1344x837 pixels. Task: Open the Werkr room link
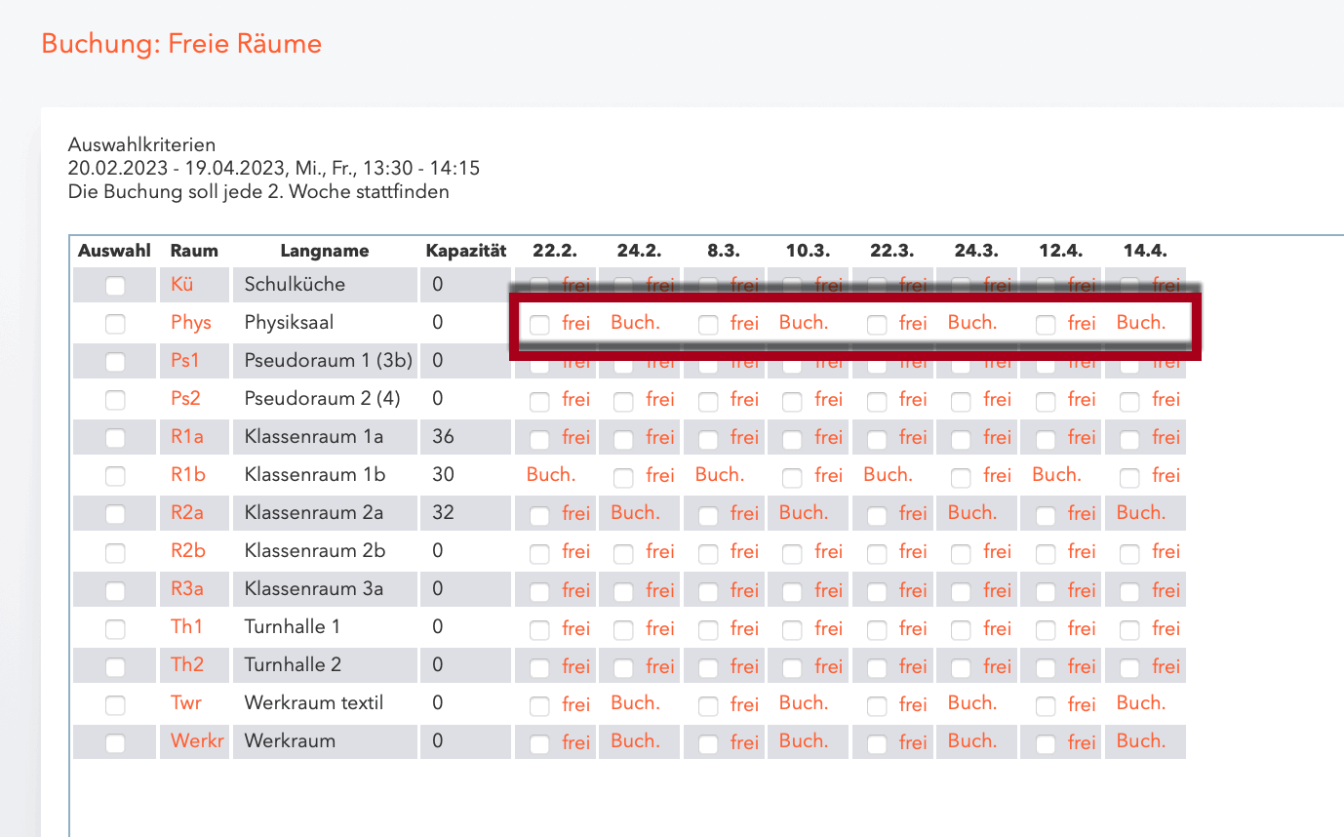197,740
